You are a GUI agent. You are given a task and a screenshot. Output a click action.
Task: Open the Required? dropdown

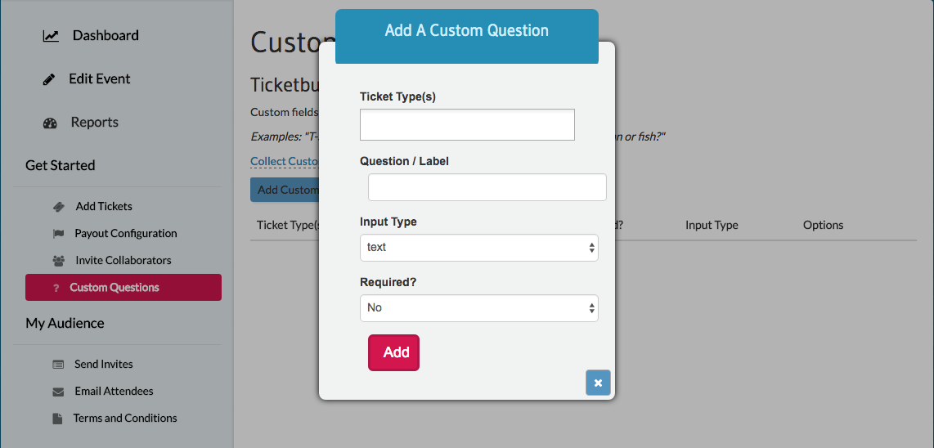tap(479, 308)
